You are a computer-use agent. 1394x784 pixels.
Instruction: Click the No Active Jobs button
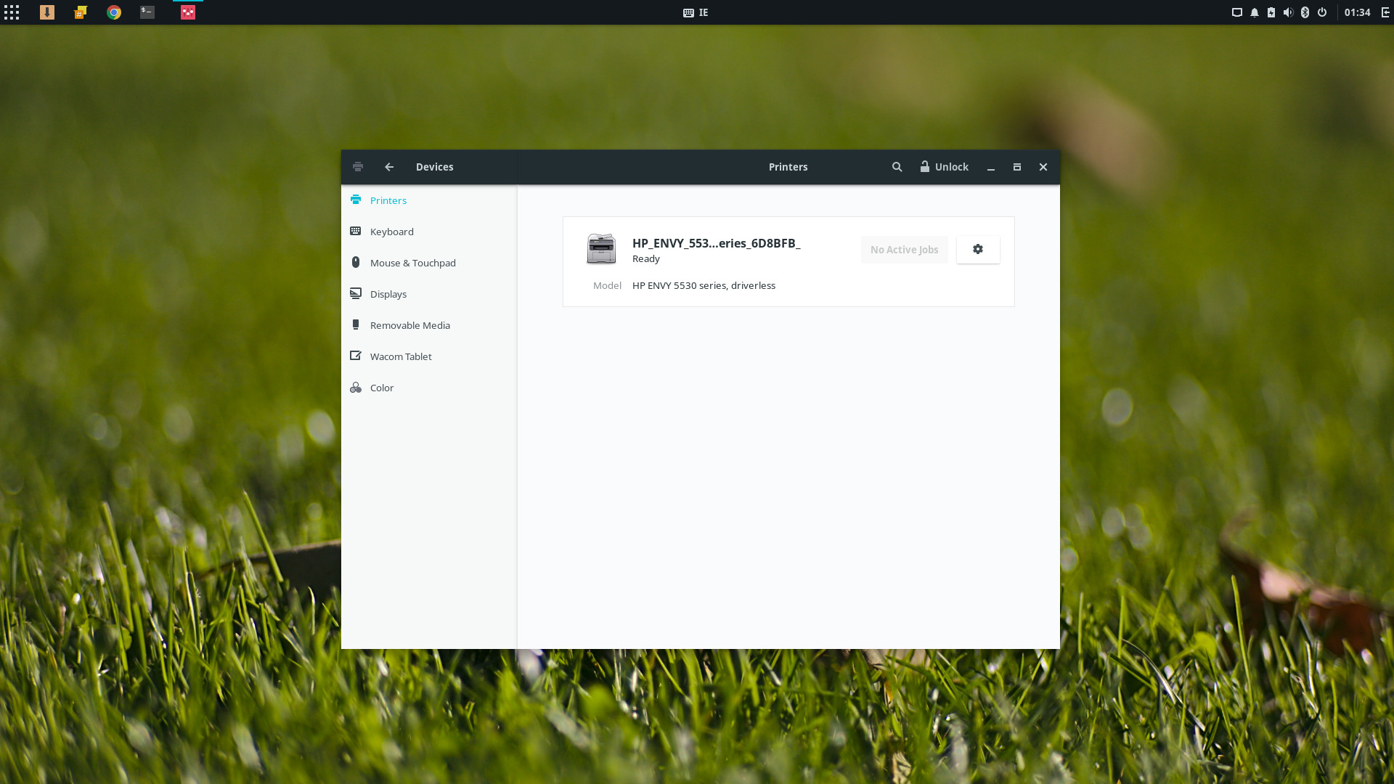(x=904, y=250)
